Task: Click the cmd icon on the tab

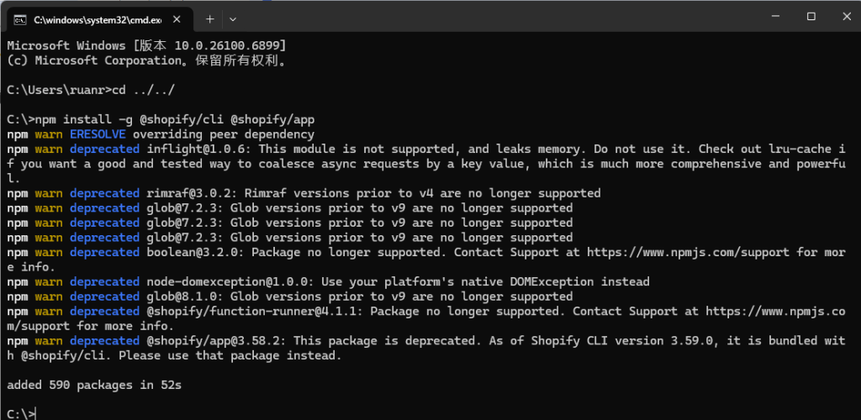Action: click(19, 18)
